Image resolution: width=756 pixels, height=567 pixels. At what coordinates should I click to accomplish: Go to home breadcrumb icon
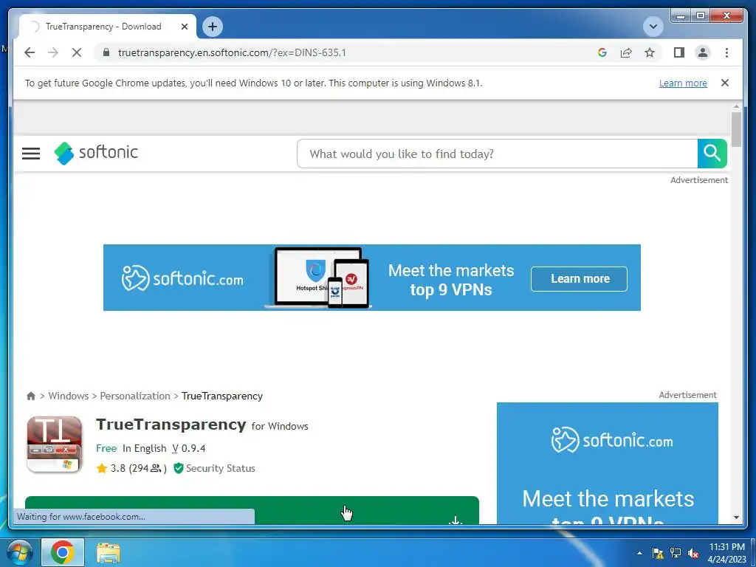point(31,396)
